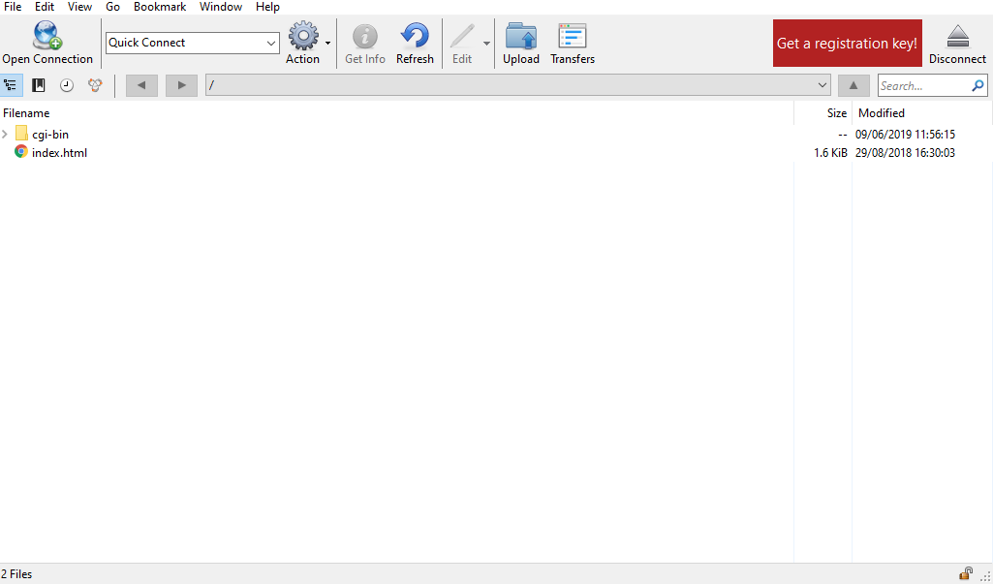This screenshot has width=993, height=584.
Task: Switch to the bookmarks view
Action: [39, 85]
